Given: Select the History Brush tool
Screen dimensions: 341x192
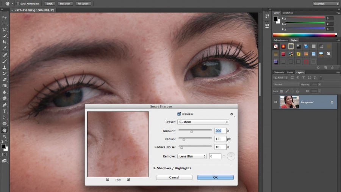Looking at the screenshot, I should [x=4, y=74].
